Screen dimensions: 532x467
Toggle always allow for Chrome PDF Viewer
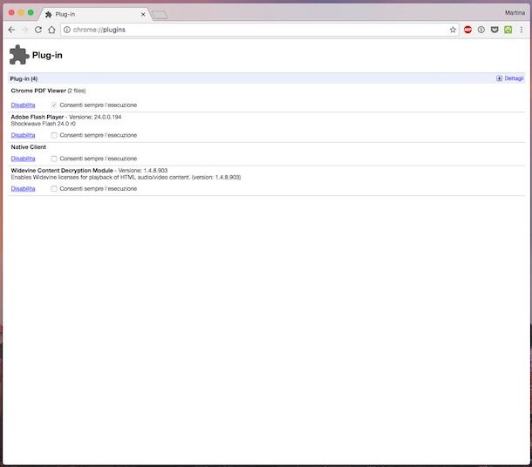[x=54, y=105]
